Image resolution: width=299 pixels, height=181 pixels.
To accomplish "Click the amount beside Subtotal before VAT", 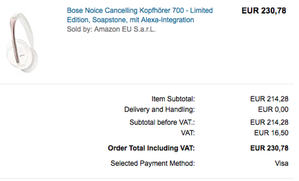I will click(269, 122).
